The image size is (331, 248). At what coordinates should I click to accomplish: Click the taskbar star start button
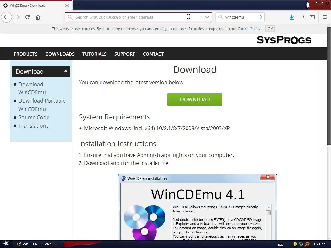[x=5, y=244]
